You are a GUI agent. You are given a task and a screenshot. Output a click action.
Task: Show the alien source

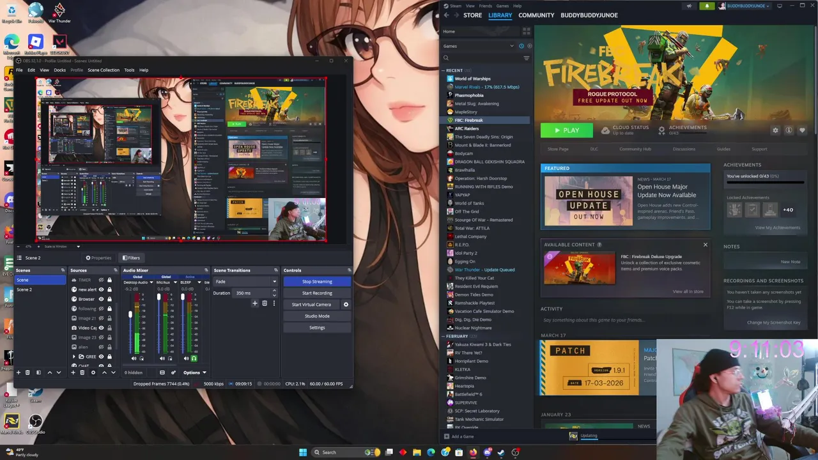101,347
